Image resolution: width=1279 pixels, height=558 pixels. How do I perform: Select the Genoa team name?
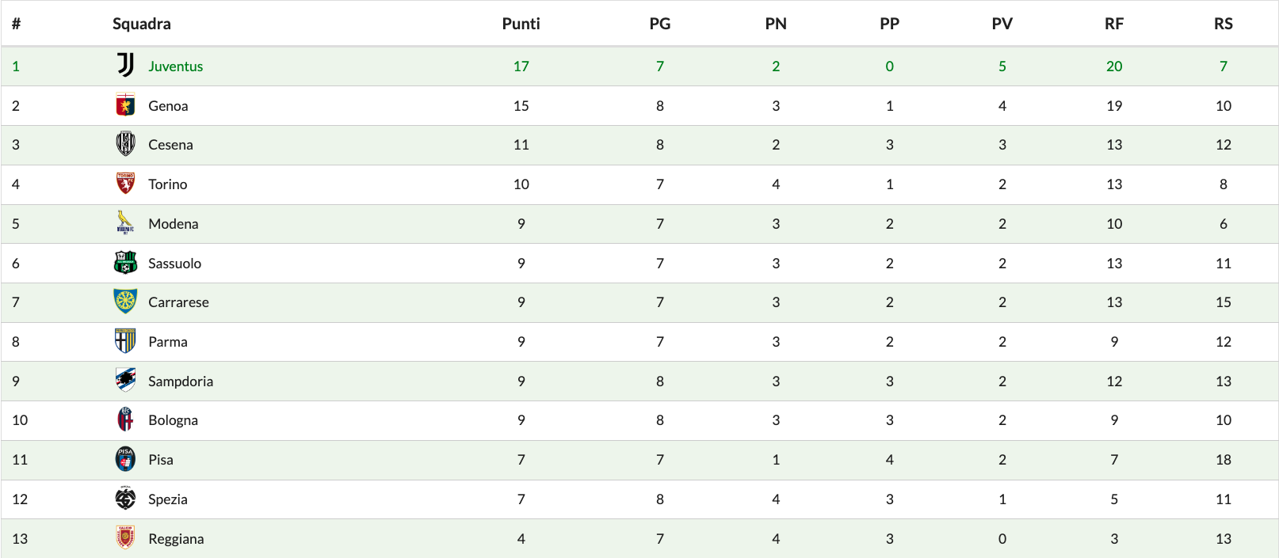168,106
